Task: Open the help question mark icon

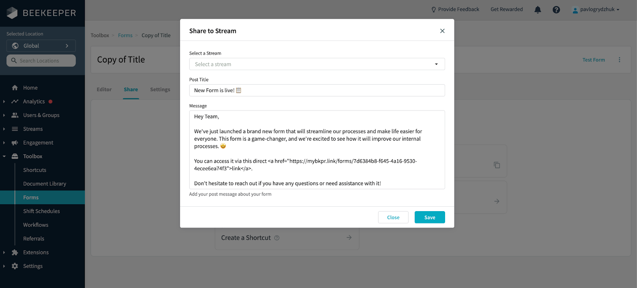Action: (x=556, y=10)
